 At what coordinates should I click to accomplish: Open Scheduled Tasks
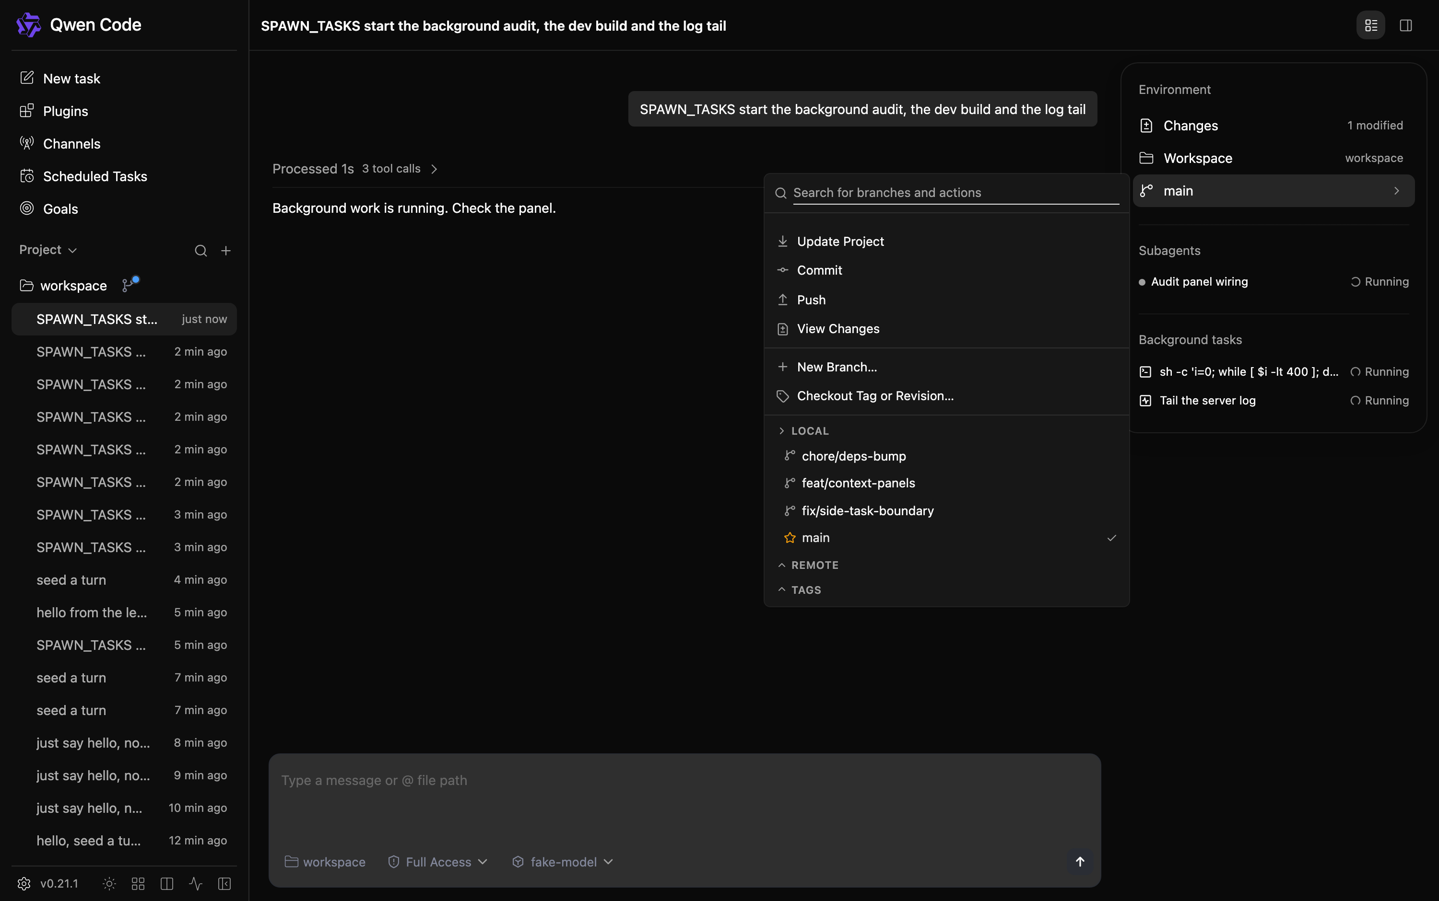click(124, 176)
